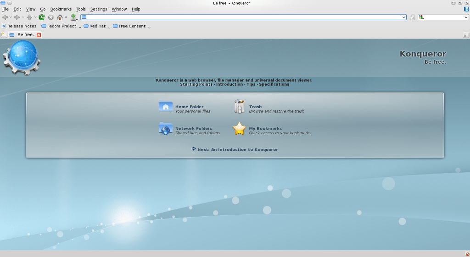Open the View menu
470x257 pixels.
point(31,9)
